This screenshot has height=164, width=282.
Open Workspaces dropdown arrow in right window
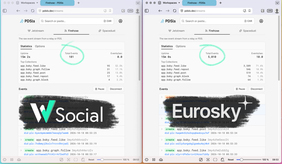point(179,3)
